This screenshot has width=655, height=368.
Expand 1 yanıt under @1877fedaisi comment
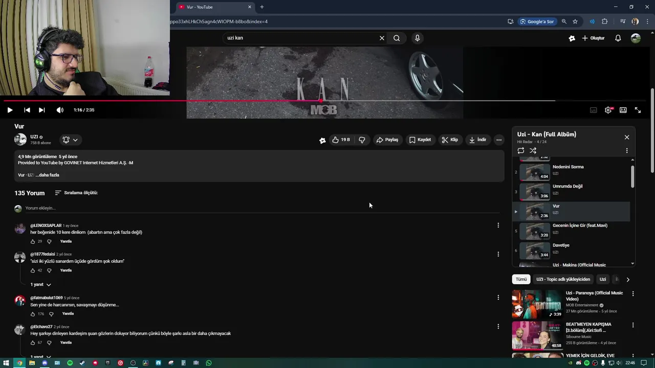41,284
